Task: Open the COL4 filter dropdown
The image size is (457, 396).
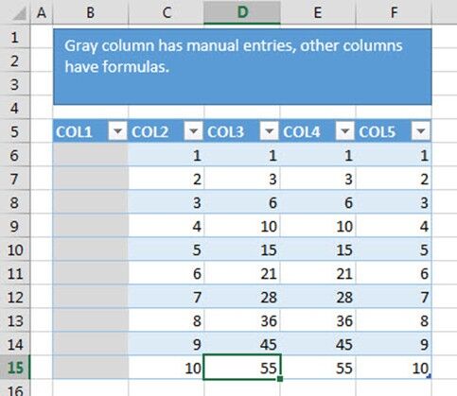Action: tap(344, 131)
